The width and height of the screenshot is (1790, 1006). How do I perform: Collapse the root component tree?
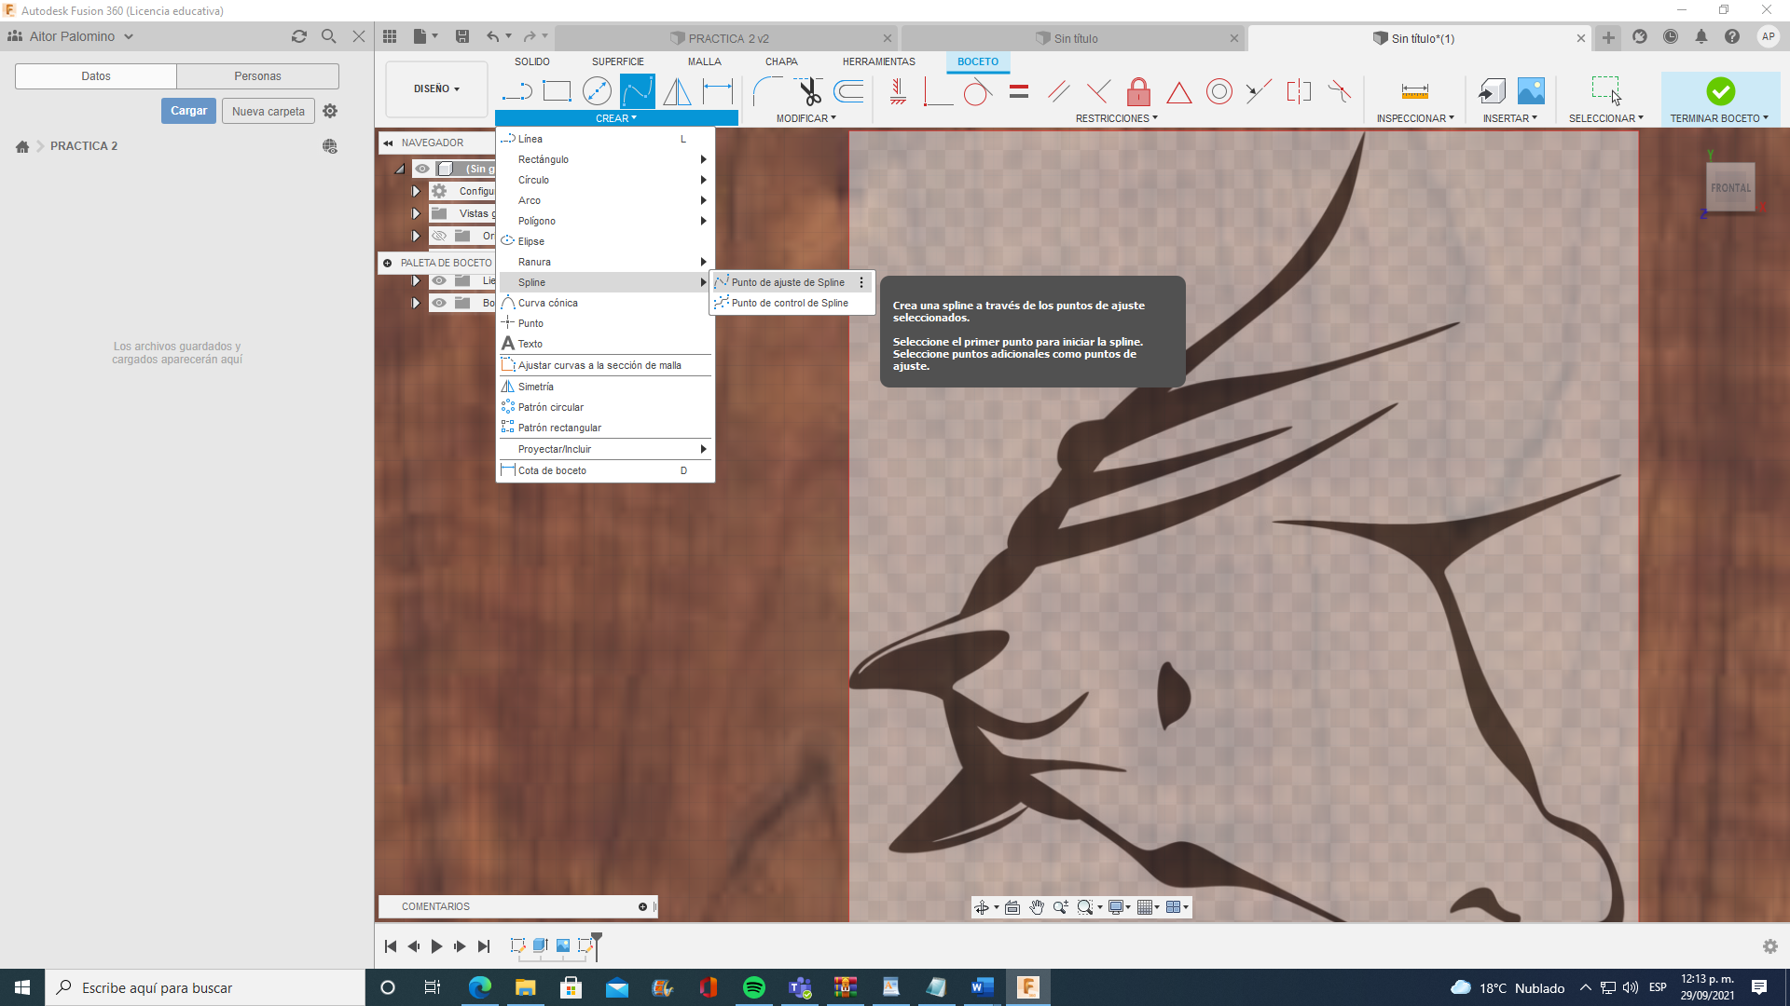pos(399,169)
